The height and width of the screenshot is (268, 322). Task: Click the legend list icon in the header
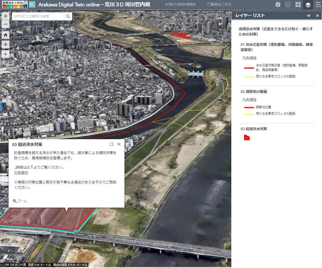(288, 5)
